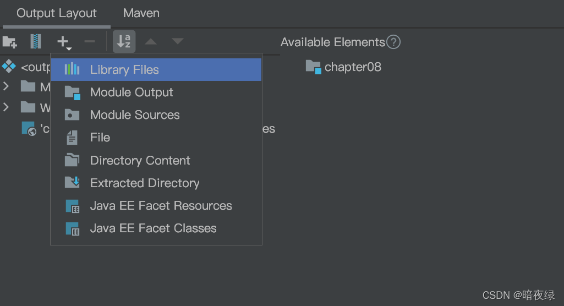Expand the first folder tree node

pyautogui.click(x=6, y=86)
